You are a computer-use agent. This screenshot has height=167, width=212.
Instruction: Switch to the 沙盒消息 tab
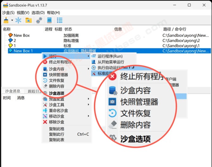coord(13,91)
